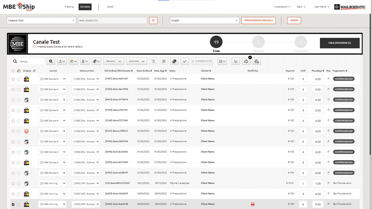Viewport: 372px width, 209px height.
Task: Open the Impostazioni menu
Action: tap(282, 7)
